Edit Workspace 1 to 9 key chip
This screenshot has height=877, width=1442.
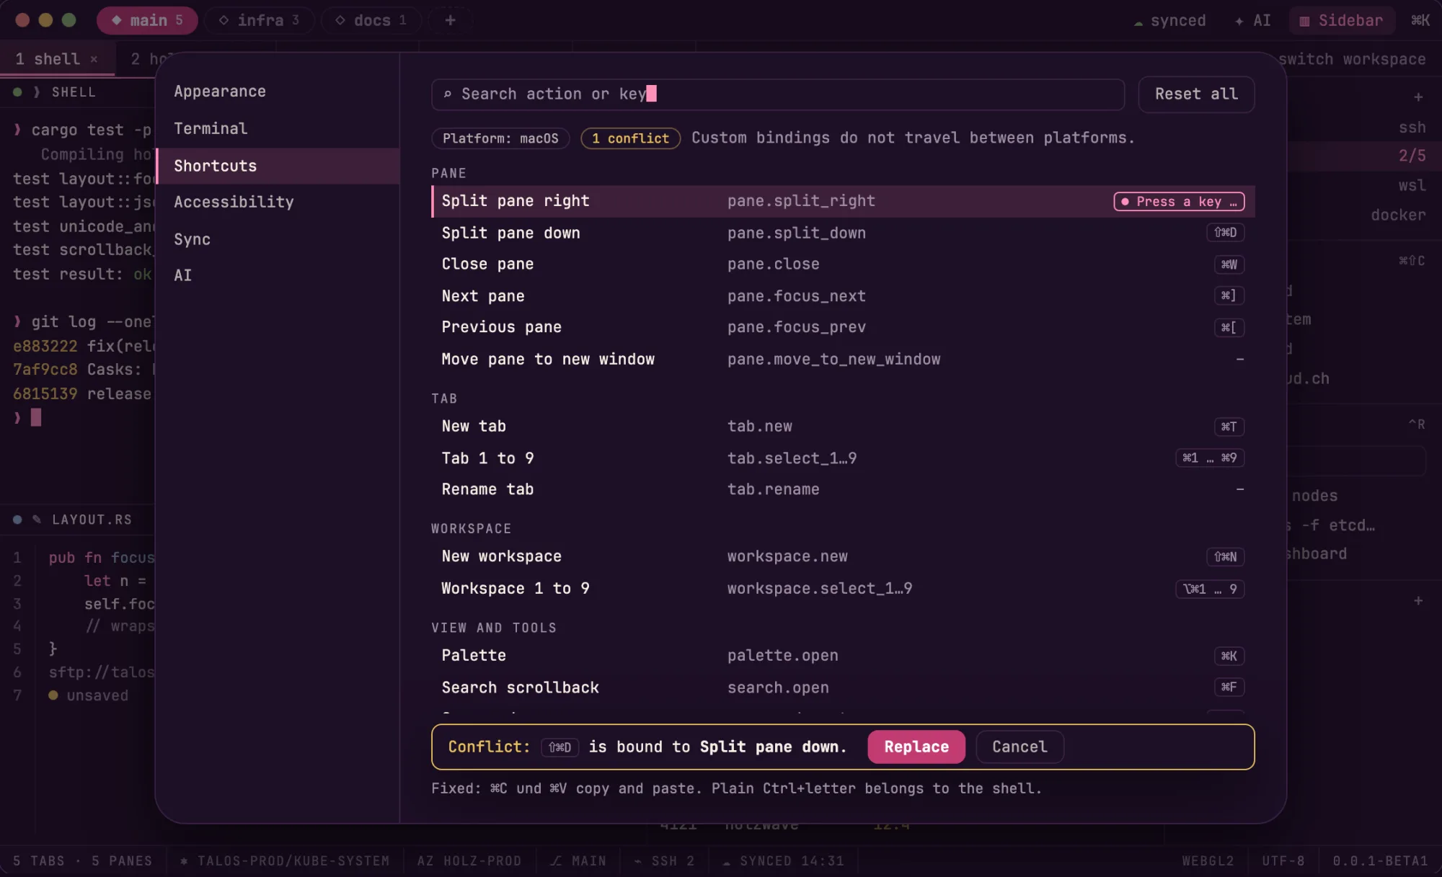[1210, 589]
